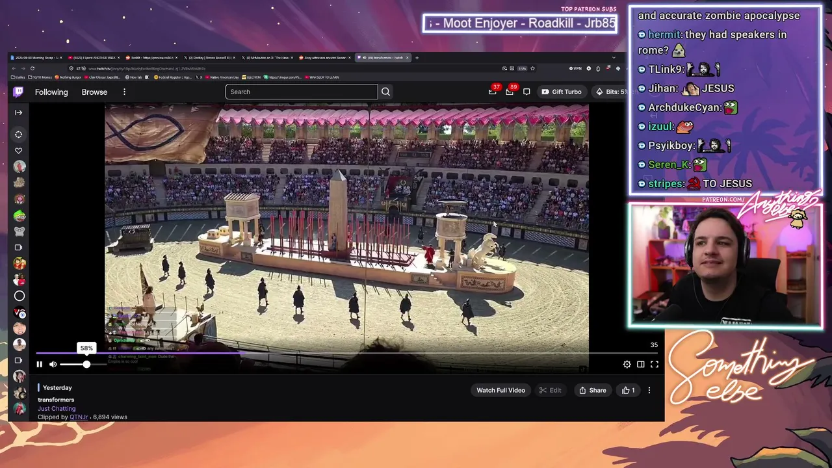Open the WAR SLOP TO LEARN bookmark

click(x=322, y=77)
